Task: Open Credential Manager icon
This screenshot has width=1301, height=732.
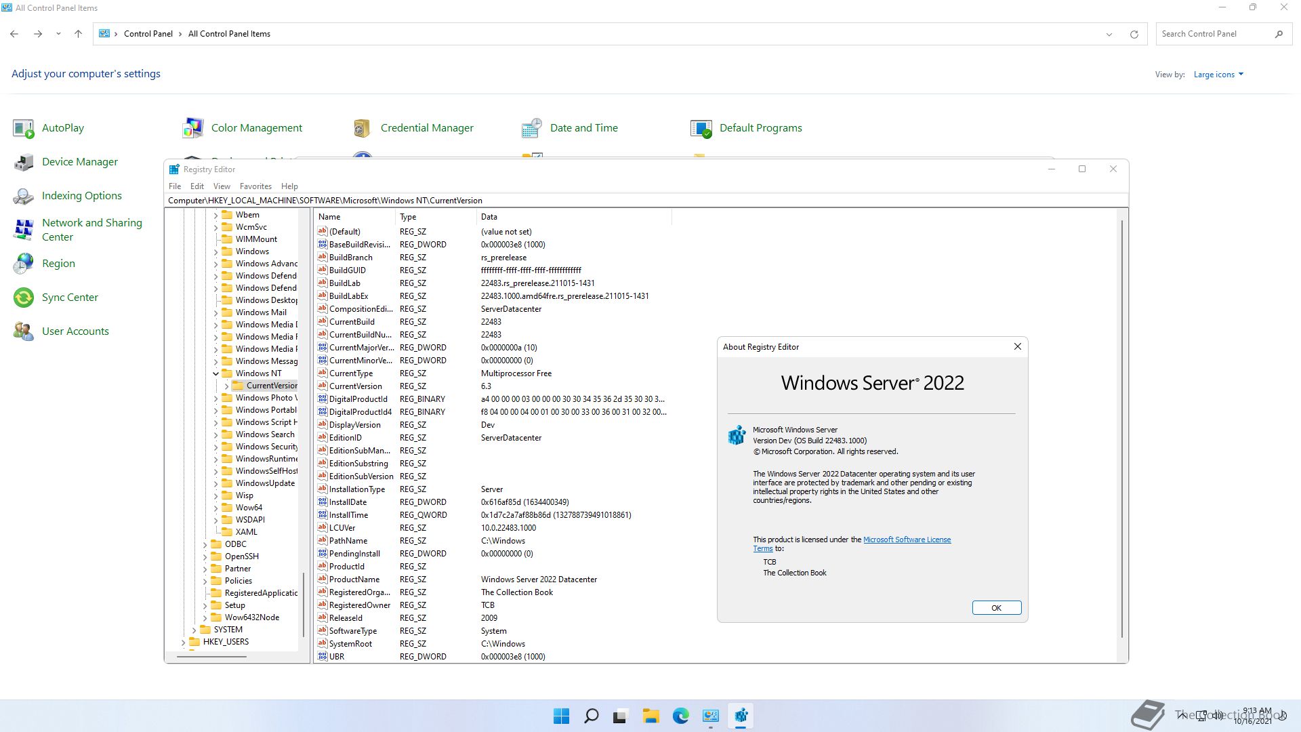Action: (363, 128)
